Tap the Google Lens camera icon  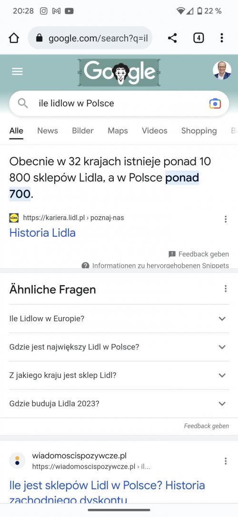[215, 104]
